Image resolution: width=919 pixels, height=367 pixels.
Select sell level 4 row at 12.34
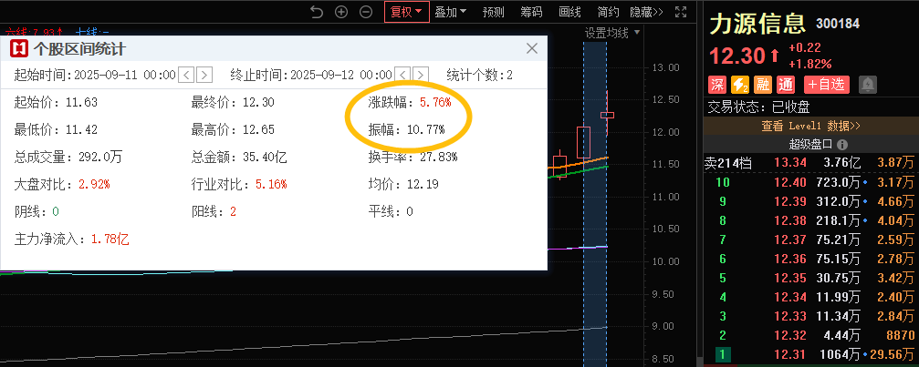pyautogui.click(x=811, y=298)
